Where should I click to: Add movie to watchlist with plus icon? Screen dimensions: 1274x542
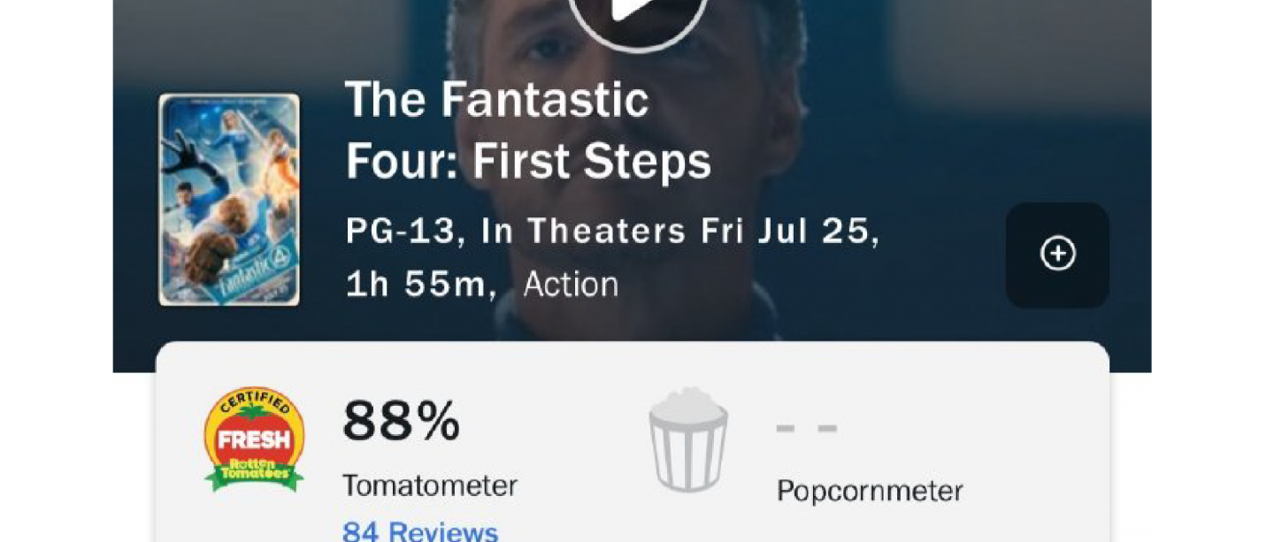1057,255
